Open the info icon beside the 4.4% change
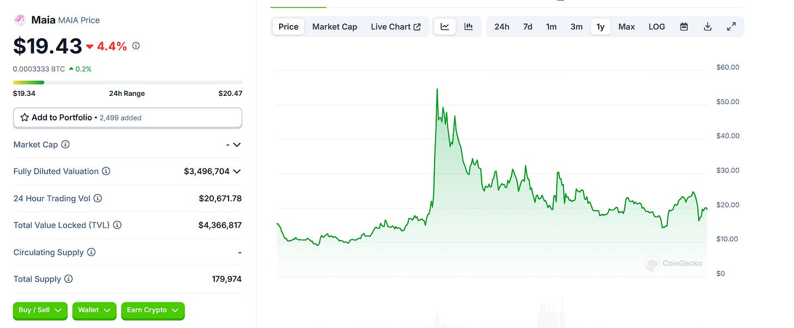This screenshot has height=328, width=794. (x=136, y=46)
